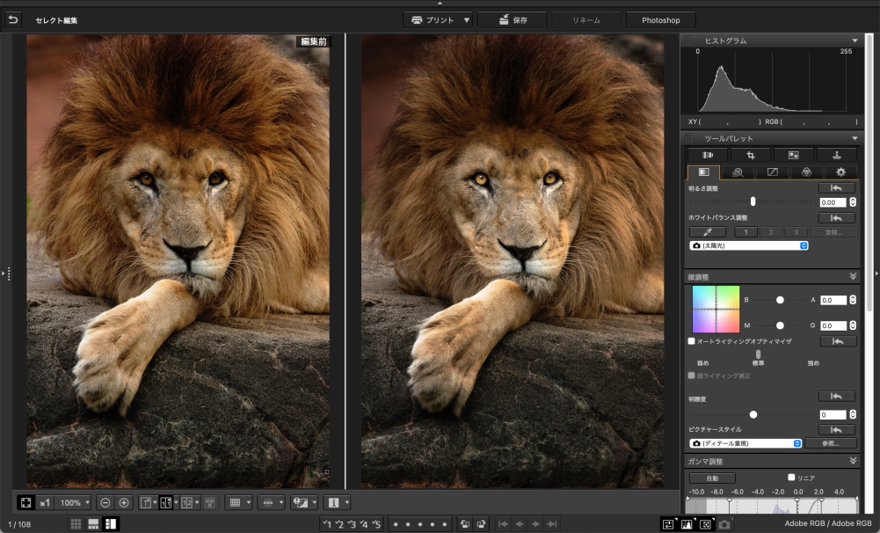880x533 pixels.
Task: Rotate image left using the rotate icon
Action: (x=463, y=524)
